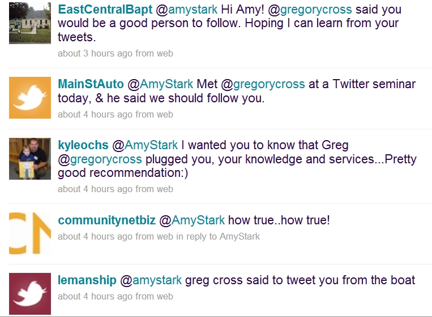This screenshot has height=317, width=432.
Task: Click lemanship's maroon bird avatar
Action: pos(30,293)
